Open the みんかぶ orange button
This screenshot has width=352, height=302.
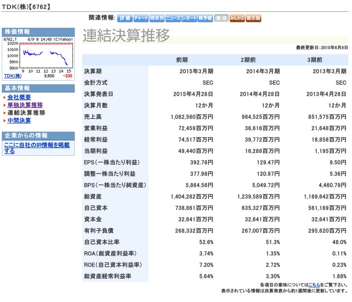(x=237, y=18)
